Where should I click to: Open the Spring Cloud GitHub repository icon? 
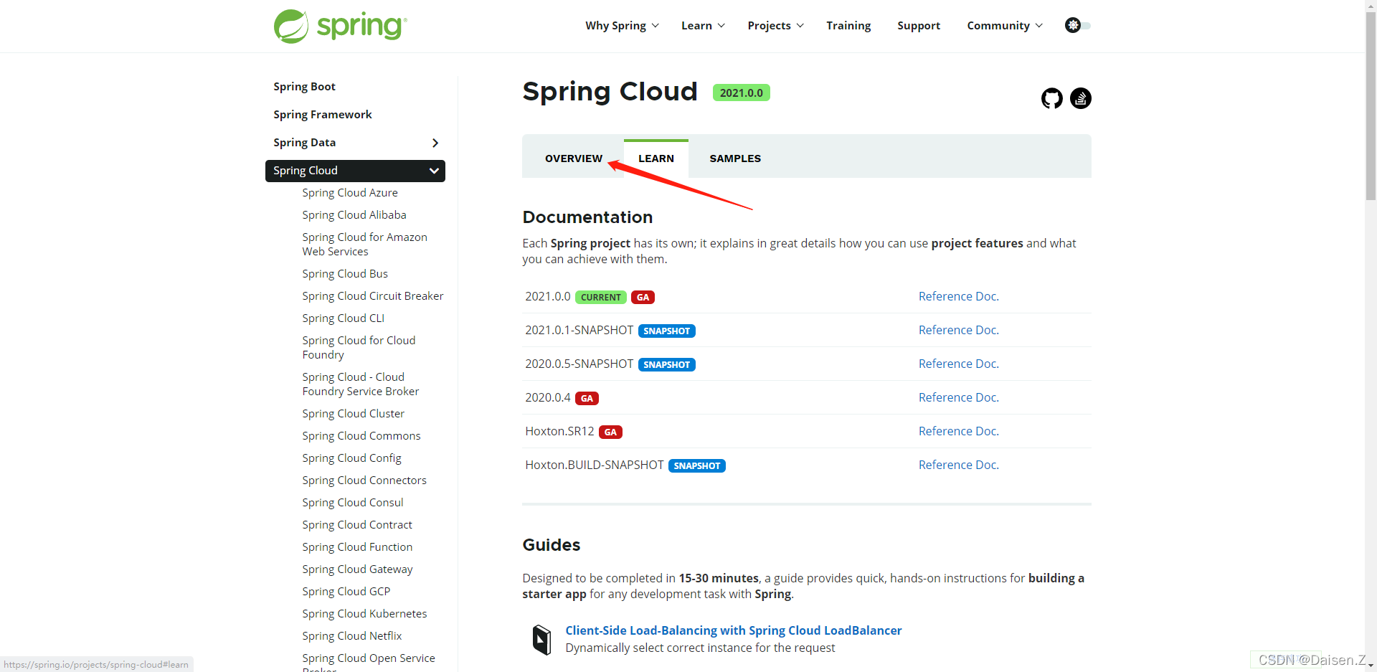pos(1051,98)
